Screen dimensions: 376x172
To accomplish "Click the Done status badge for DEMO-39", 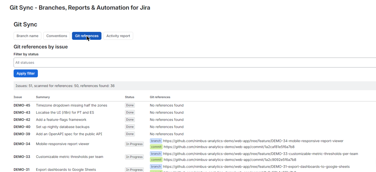I will click(x=130, y=134).
